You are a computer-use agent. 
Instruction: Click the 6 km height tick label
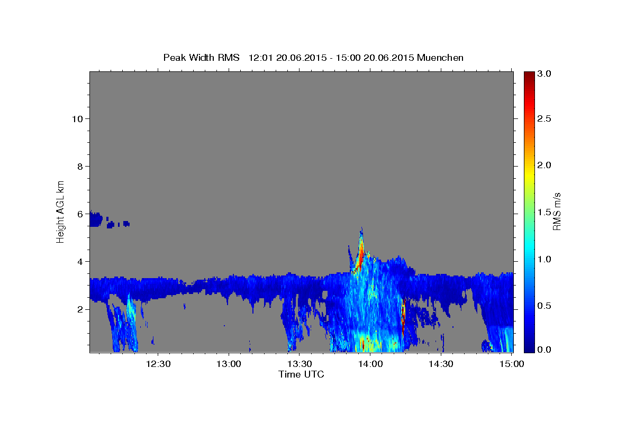pos(80,214)
